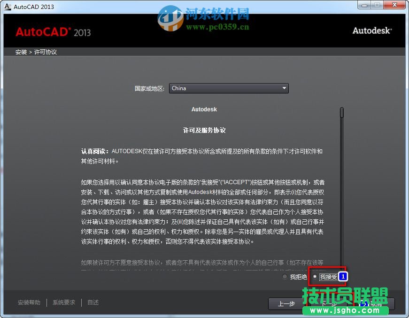The height and width of the screenshot is (318, 409).
Task: Minimize the AutoCAD 2013 installer window
Action: pos(364,6)
